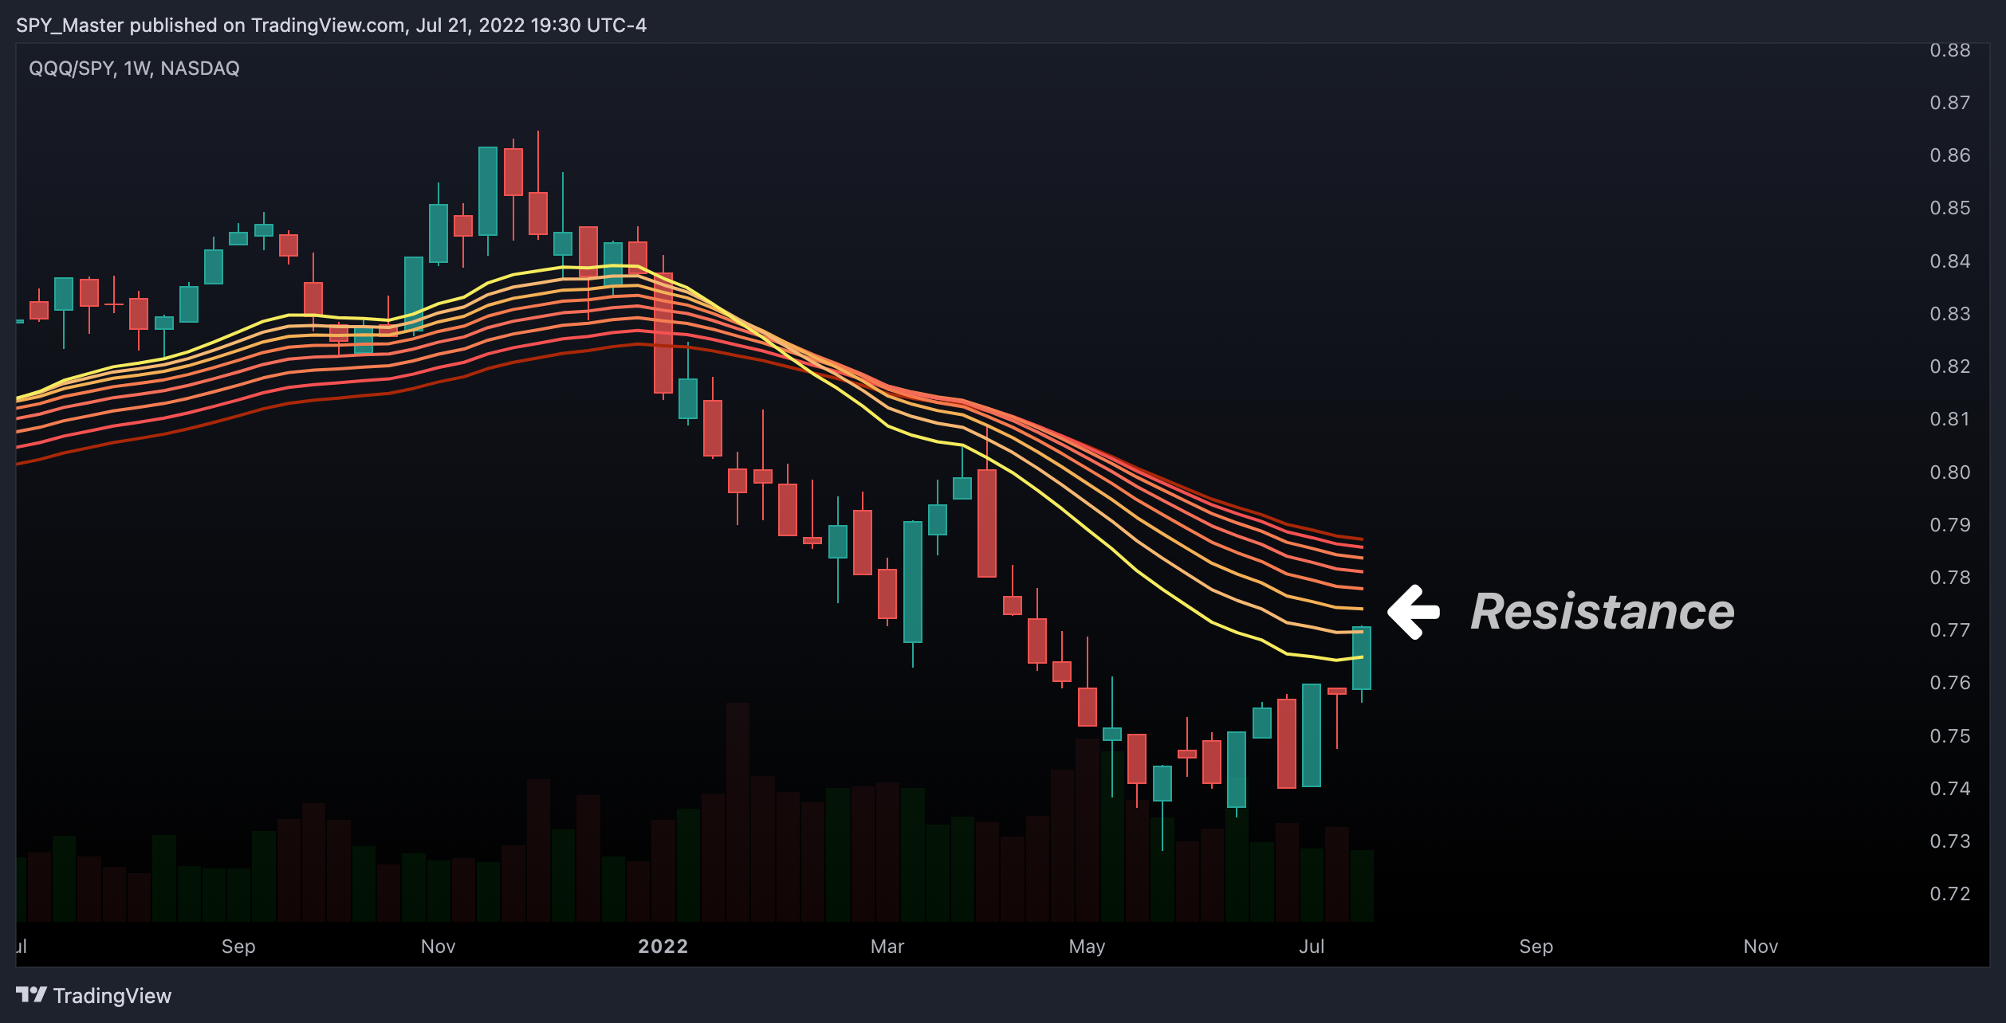Click the 0.86 price axis label
Viewport: 2006px width, 1023px height.
[x=1949, y=155]
